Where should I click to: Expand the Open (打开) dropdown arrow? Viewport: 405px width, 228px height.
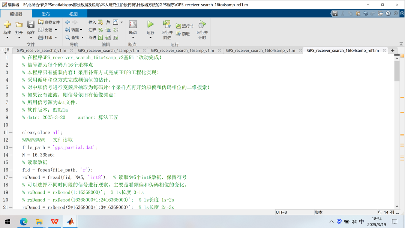pyautogui.click(x=19, y=38)
